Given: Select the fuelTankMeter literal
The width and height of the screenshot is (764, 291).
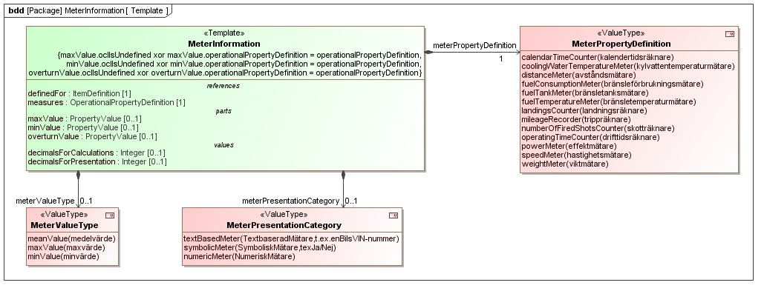Looking at the screenshot, I should tap(585, 93).
